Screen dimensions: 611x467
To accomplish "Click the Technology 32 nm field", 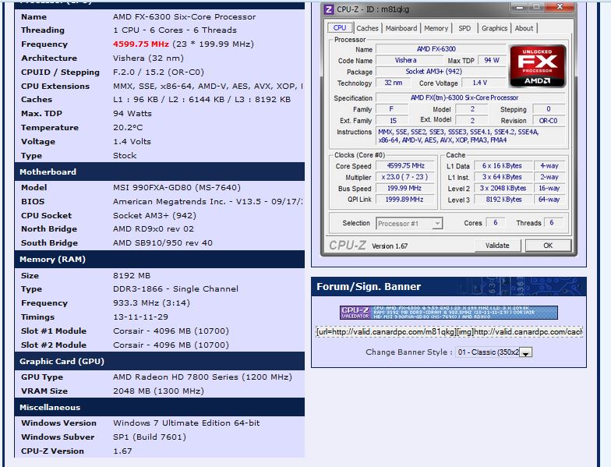I will tap(393, 83).
